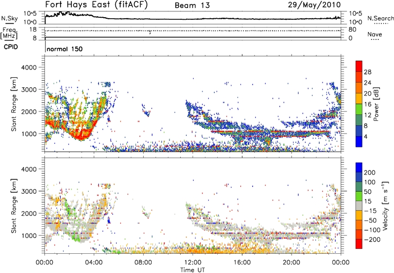
Task: Click the '12:00' time tick label
Action: (193, 263)
